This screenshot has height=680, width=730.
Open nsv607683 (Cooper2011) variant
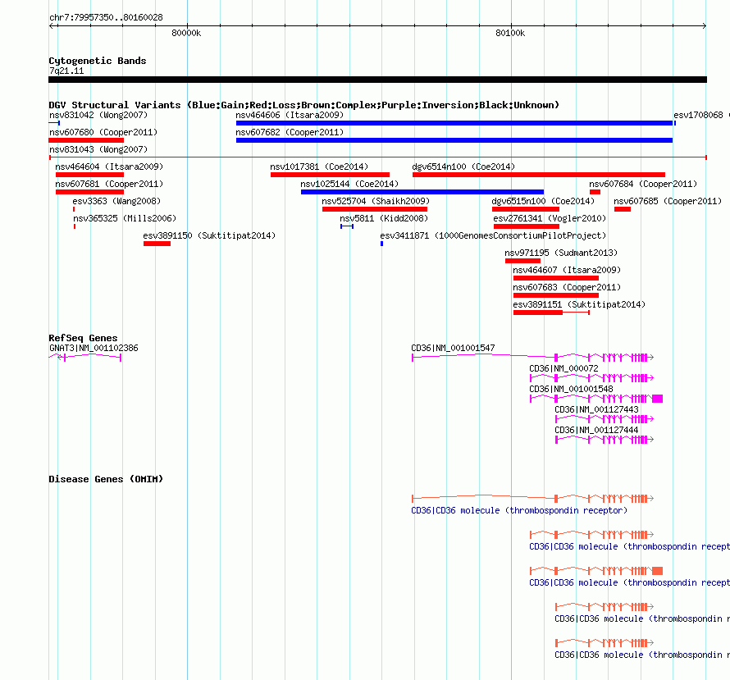tap(567, 287)
